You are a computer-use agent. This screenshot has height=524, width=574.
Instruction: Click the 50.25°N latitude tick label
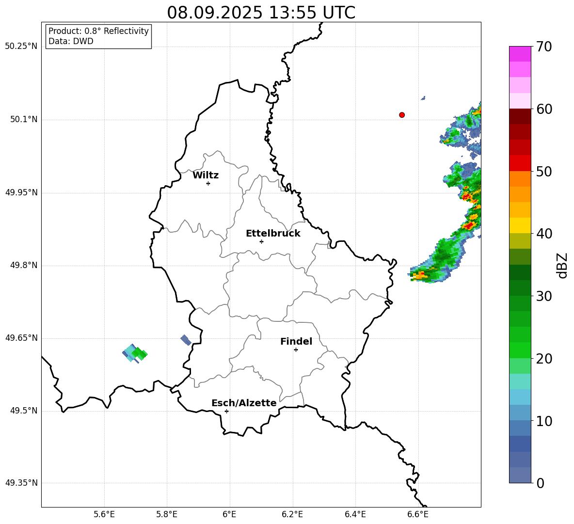pyautogui.click(x=21, y=47)
